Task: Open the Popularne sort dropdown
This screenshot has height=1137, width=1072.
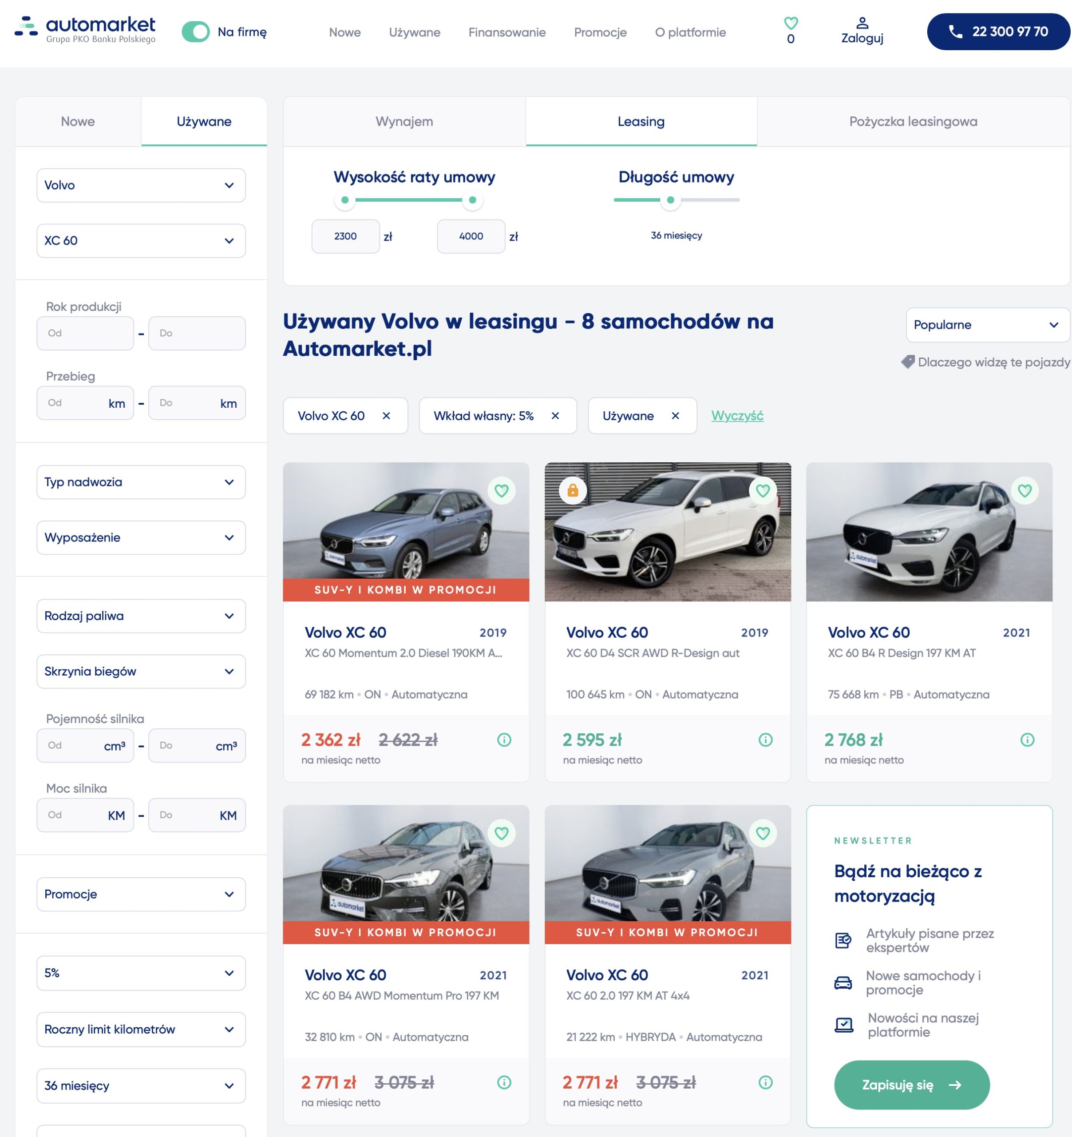Action: point(987,325)
